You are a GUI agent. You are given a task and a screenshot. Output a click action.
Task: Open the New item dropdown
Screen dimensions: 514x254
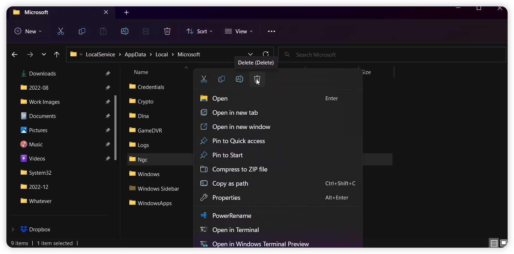28,31
